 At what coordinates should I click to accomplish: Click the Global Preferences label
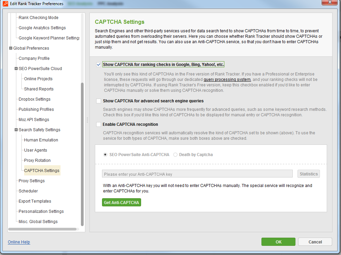[31, 48]
